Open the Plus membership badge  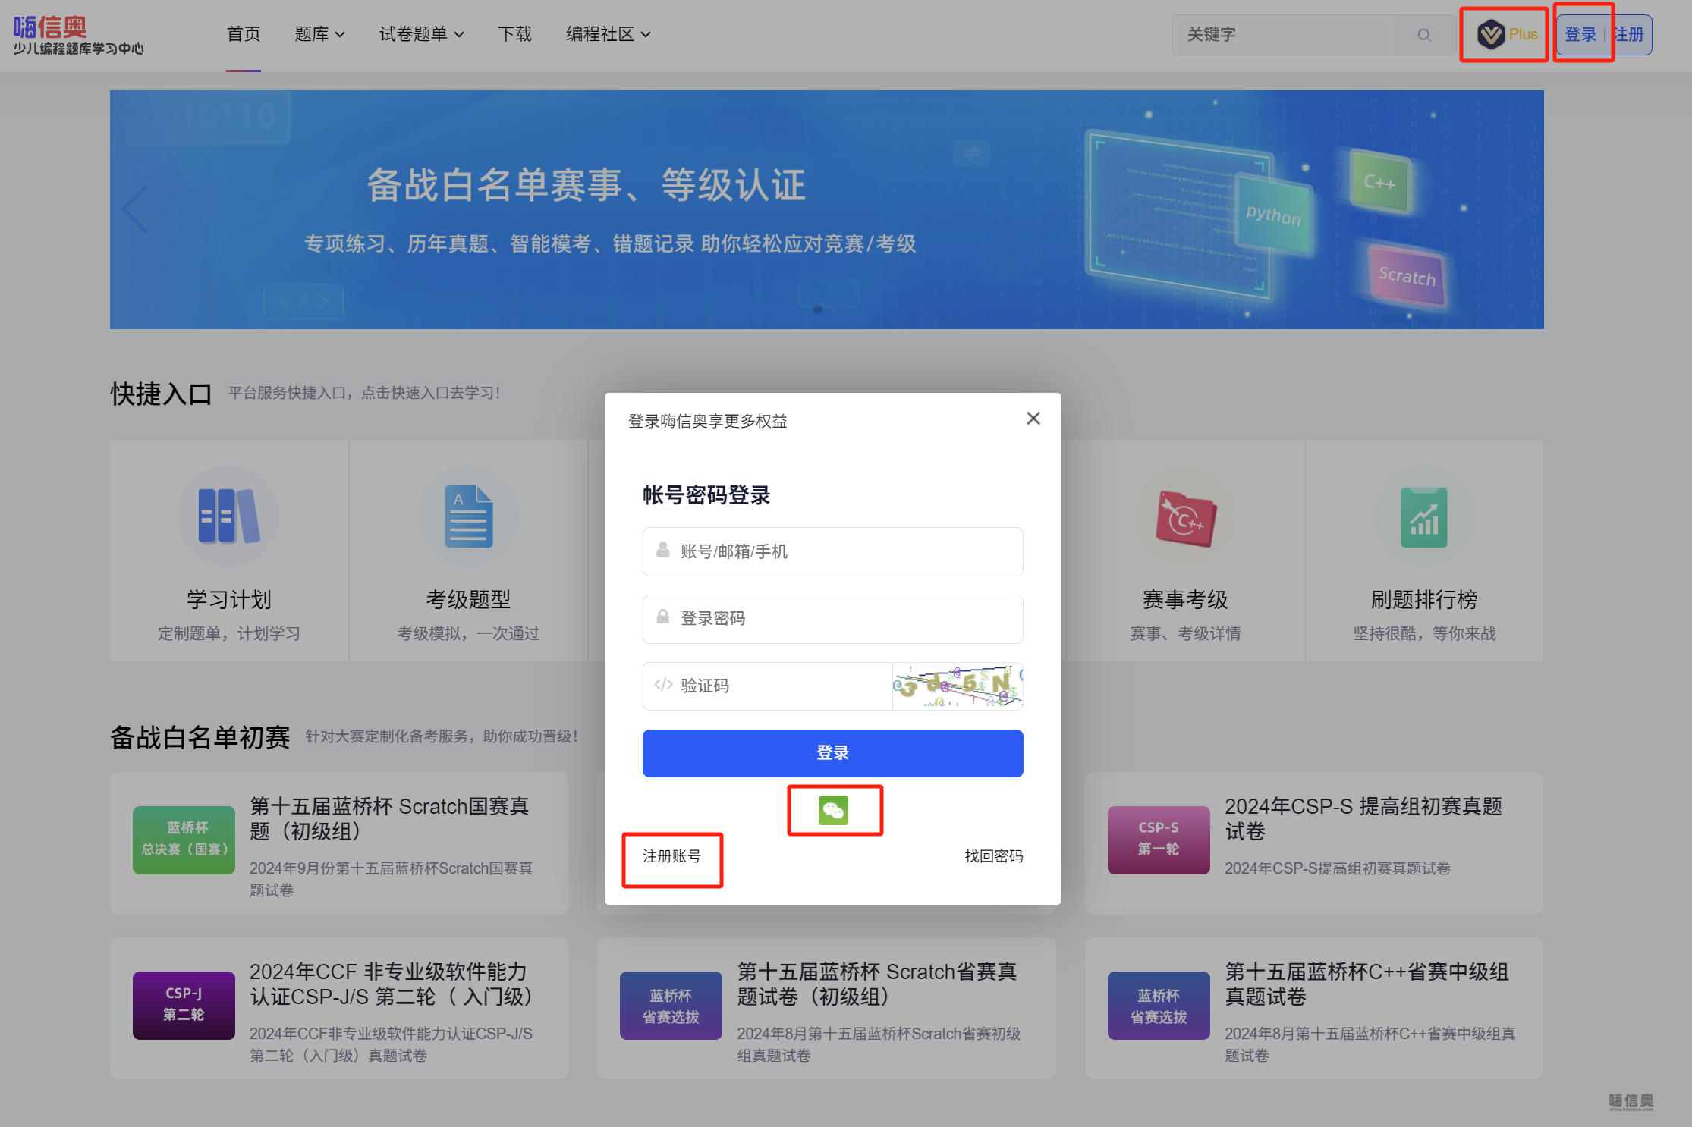1507,34
